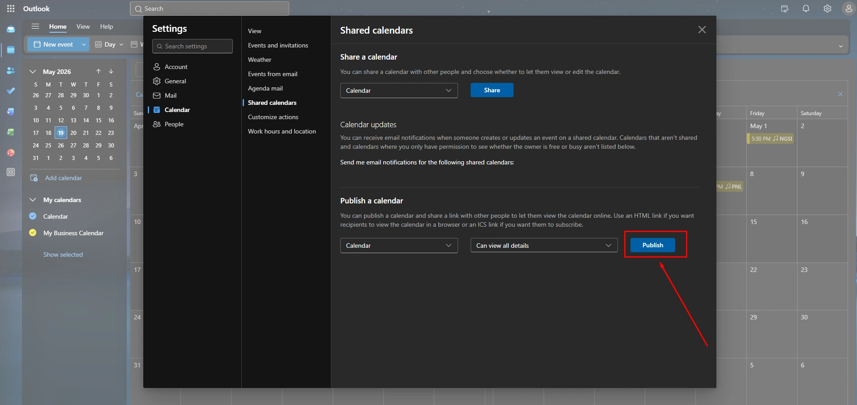Collapse the May 2026 mini calendar

point(33,72)
